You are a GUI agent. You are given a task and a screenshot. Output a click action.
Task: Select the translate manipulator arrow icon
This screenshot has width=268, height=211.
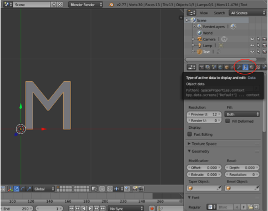(x=17, y=189)
